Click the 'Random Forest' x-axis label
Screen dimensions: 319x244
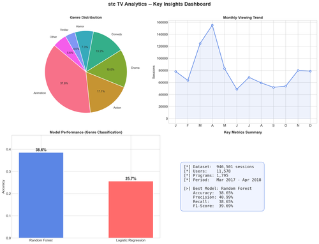[41, 240]
